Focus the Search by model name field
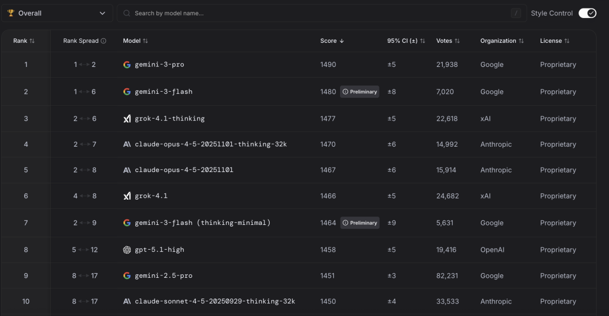 click(321, 13)
